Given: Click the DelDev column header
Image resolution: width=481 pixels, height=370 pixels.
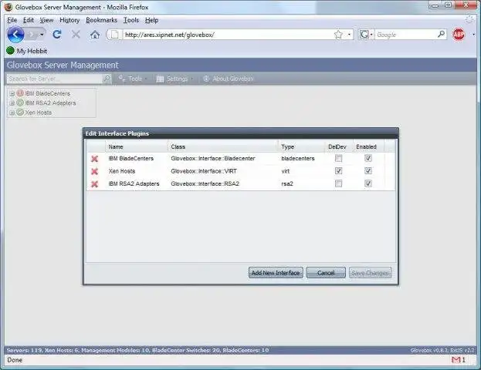Looking at the screenshot, I should coord(338,146).
